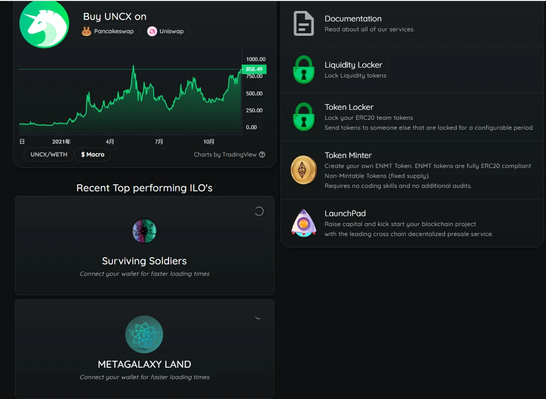Click the METAGALAXY LAND atom logo
Screen dimensions: 546x399
tap(144, 334)
